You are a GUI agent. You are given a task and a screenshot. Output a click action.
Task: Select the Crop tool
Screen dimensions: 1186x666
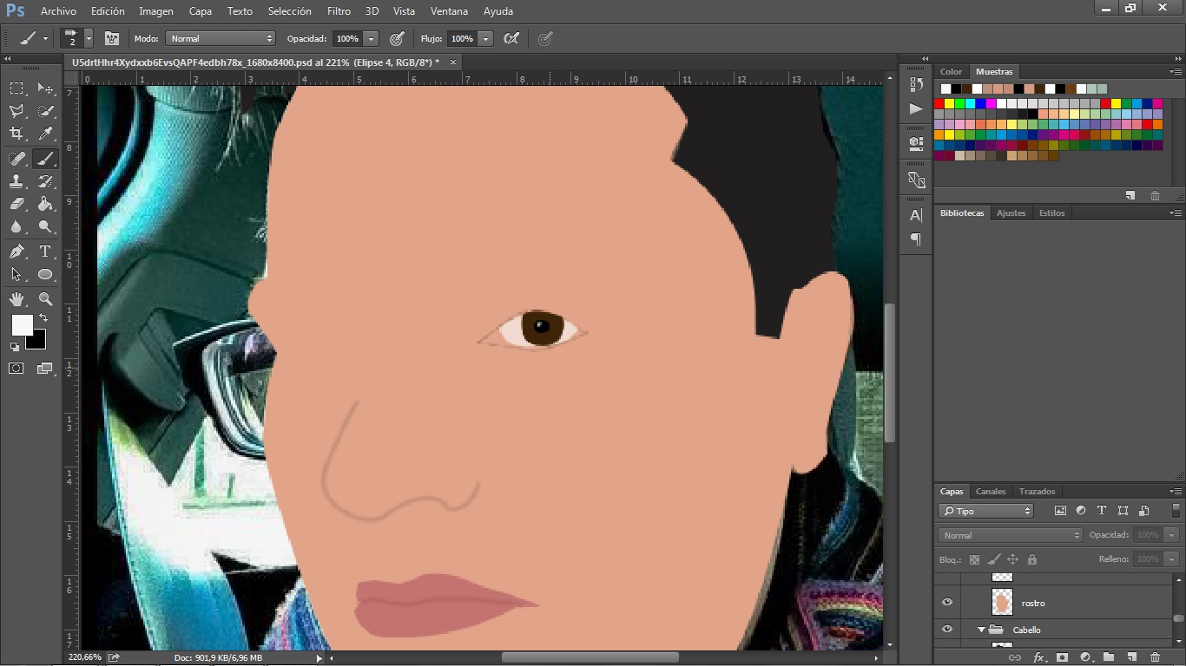coord(16,134)
